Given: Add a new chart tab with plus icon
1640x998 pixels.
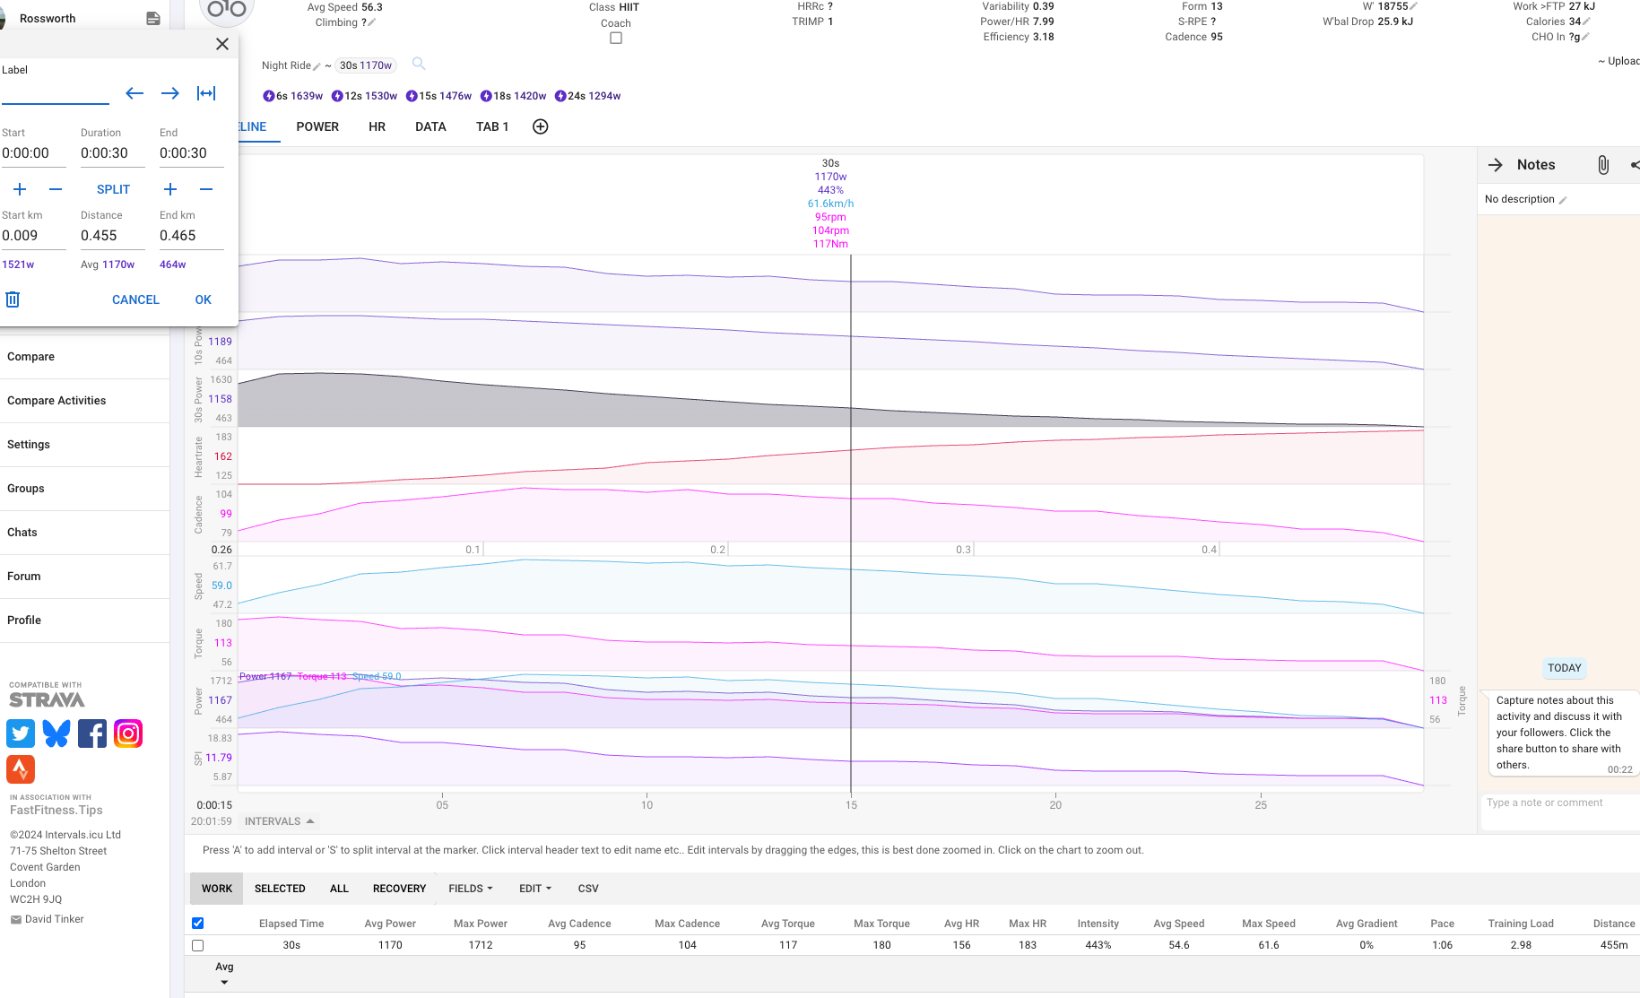Looking at the screenshot, I should [x=541, y=126].
